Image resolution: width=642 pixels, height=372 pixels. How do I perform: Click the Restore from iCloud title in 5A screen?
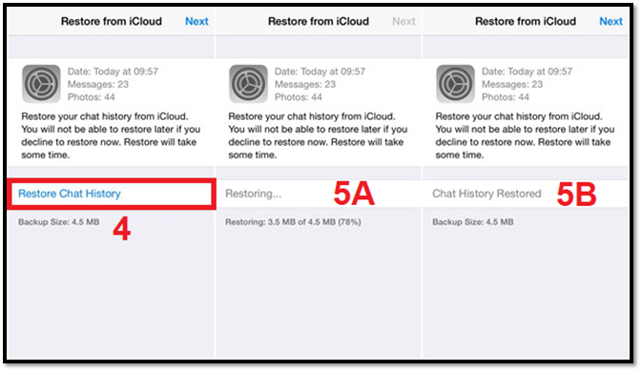[319, 21]
